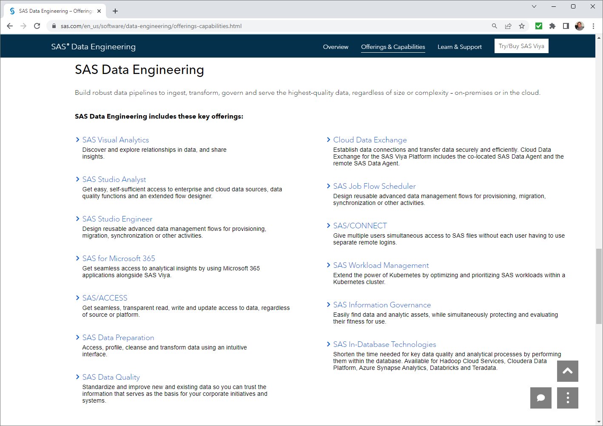
Task: Click the search magnifier icon in address bar
Action: click(494, 26)
